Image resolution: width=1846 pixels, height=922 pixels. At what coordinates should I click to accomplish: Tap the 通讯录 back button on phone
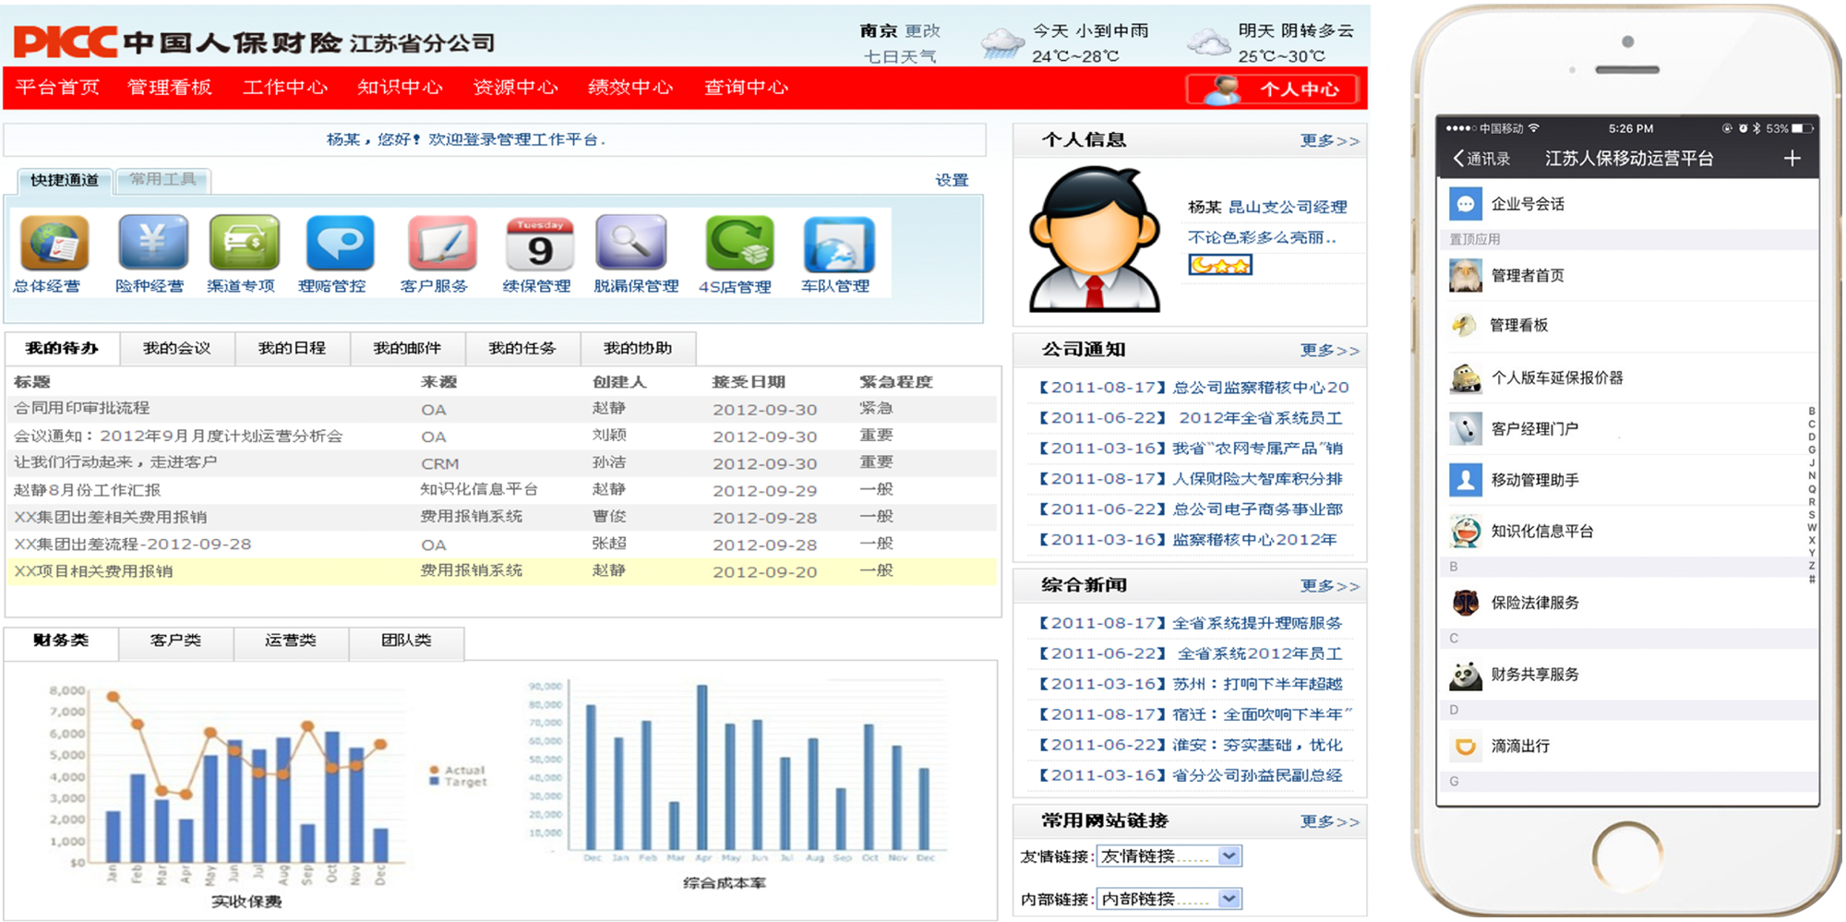[1481, 159]
